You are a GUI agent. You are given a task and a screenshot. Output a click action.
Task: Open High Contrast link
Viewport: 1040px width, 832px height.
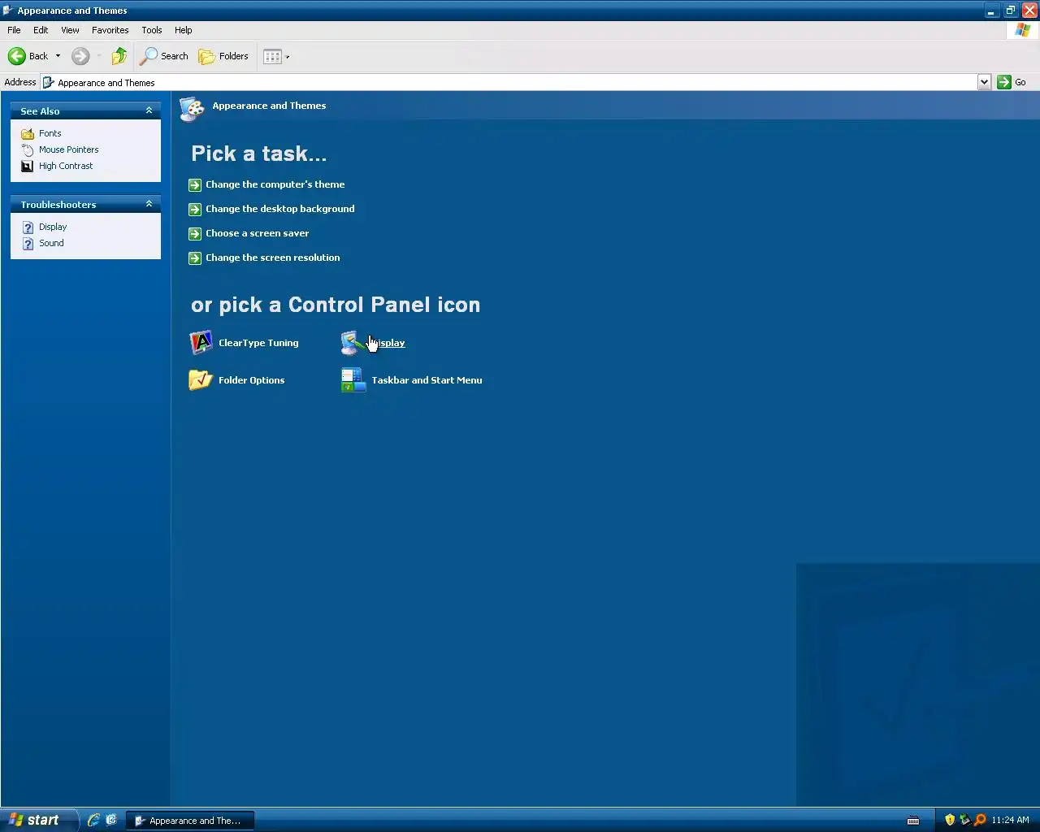pyautogui.click(x=66, y=166)
